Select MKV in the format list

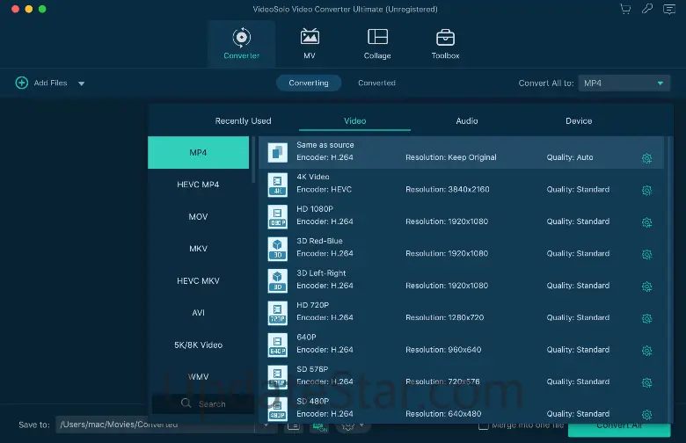(198, 249)
